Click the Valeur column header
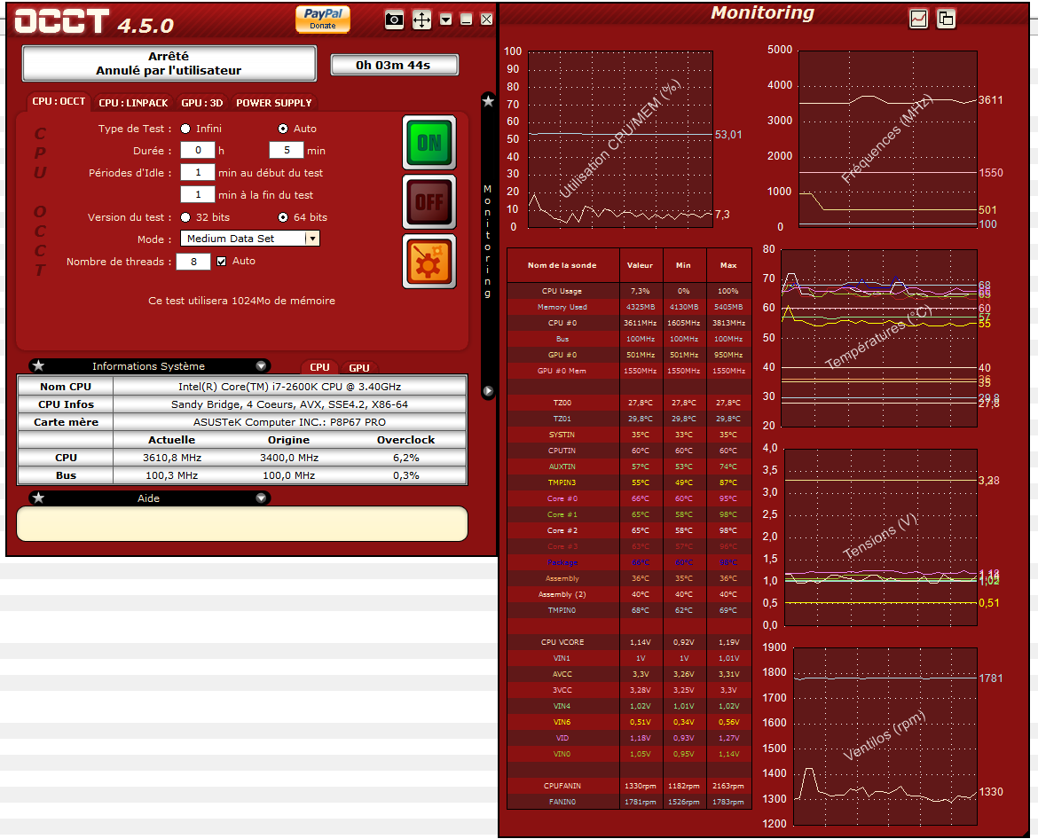This screenshot has width=1038, height=839. tap(641, 265)
